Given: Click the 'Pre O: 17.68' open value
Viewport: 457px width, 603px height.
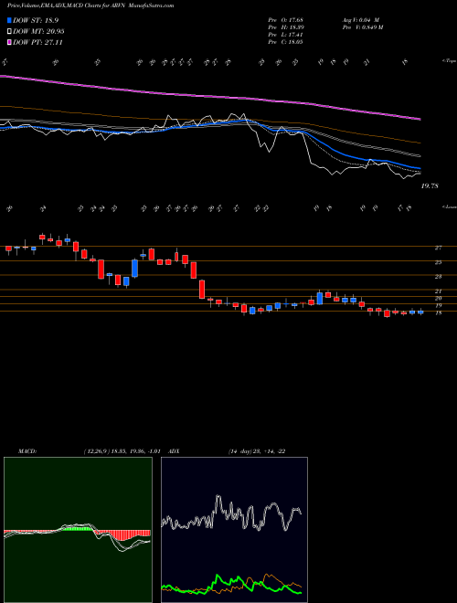Looking at the screenshot, I should 285,20.
